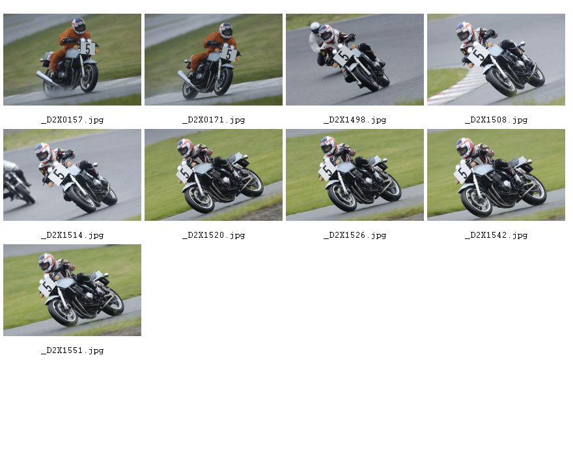Click the _D2X1508.jpg filename caption

496,120
